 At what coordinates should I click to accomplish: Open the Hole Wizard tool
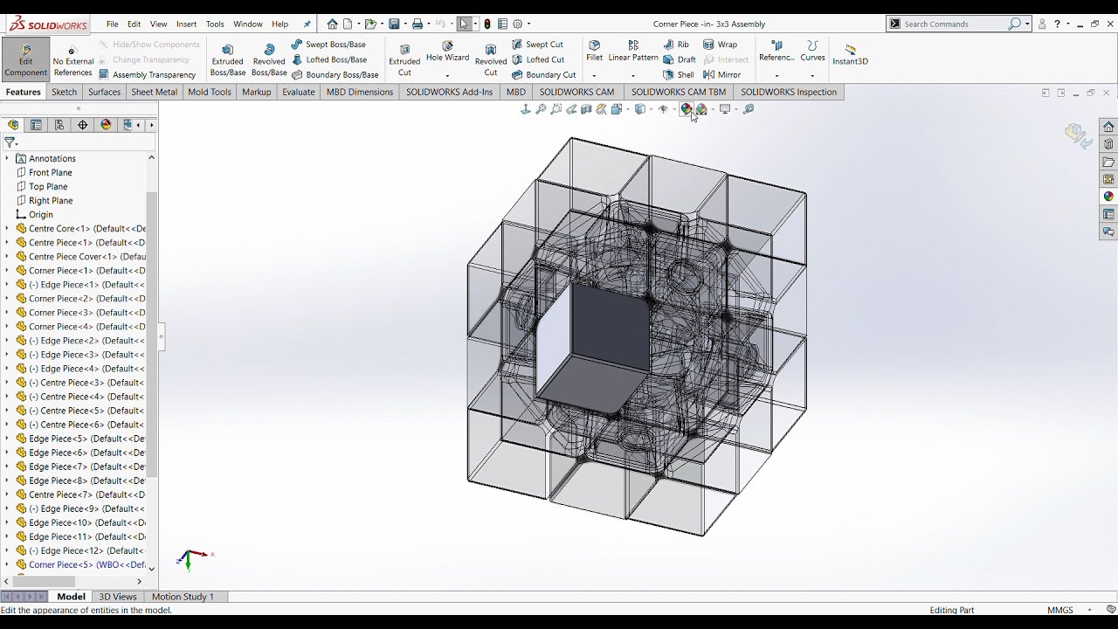(x=447, y=52)
